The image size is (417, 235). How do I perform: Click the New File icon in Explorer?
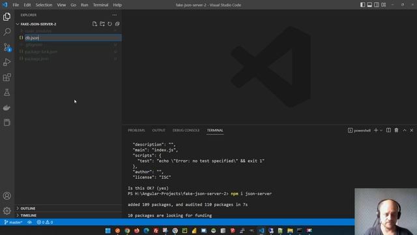(94, 24)
